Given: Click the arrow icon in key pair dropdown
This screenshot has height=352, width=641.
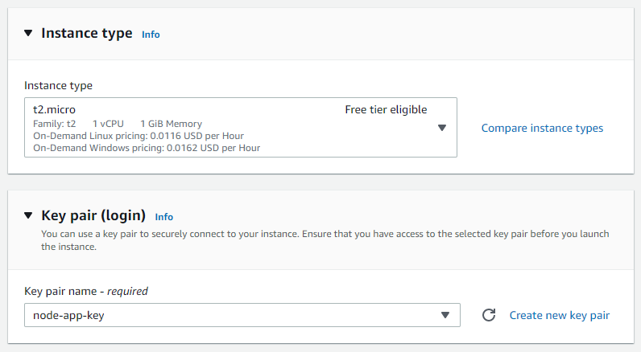Looking at the screenshot, I should (445, 315).
